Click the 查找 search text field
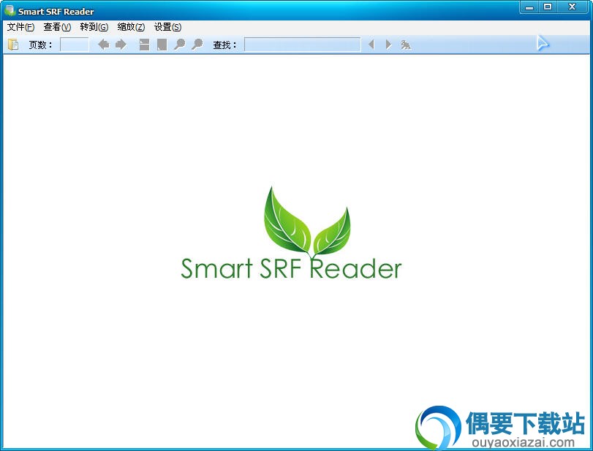The width and height of the screenshot is (593, 451). coord(303,45)
